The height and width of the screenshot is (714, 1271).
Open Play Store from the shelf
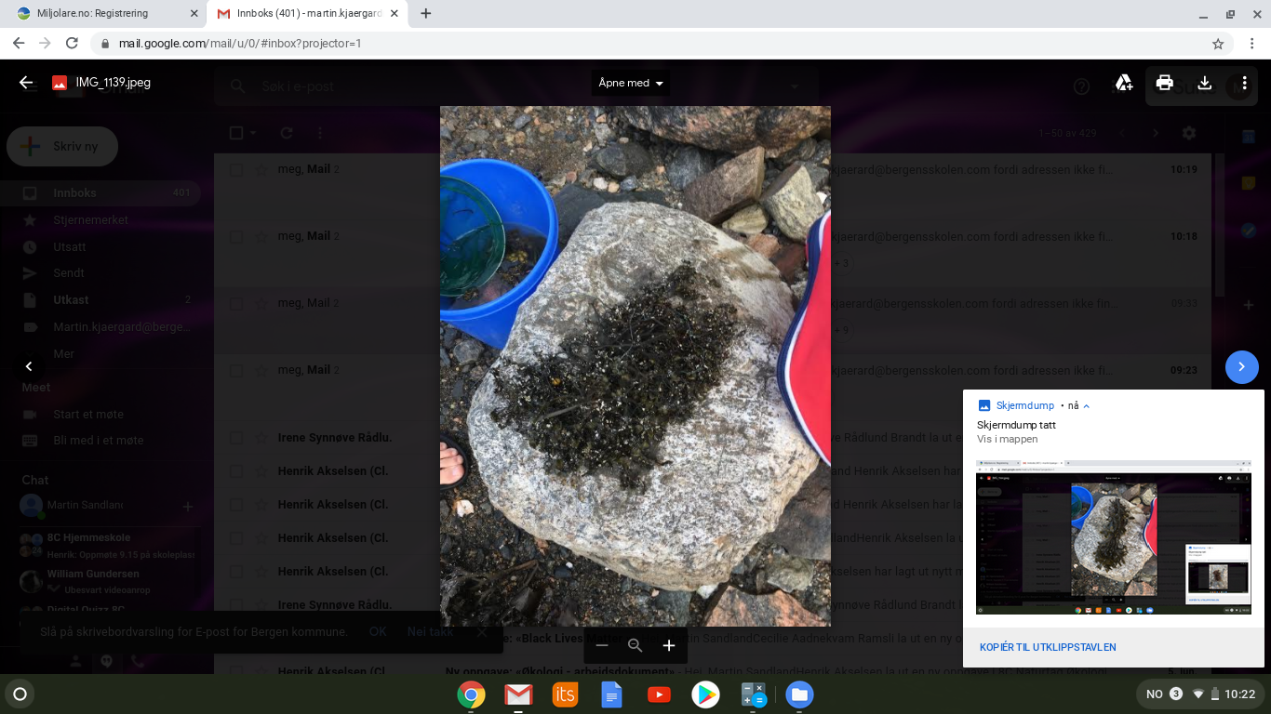705,694
